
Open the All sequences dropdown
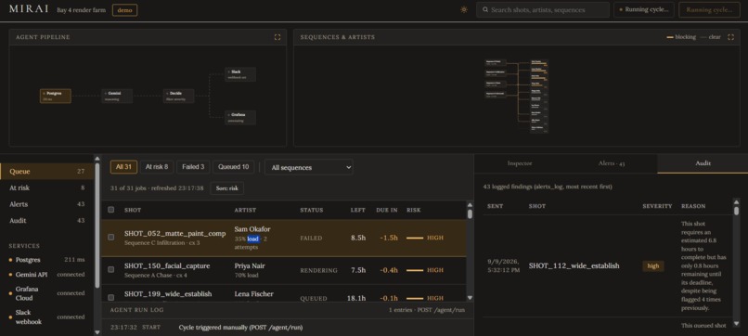point(309,167)
